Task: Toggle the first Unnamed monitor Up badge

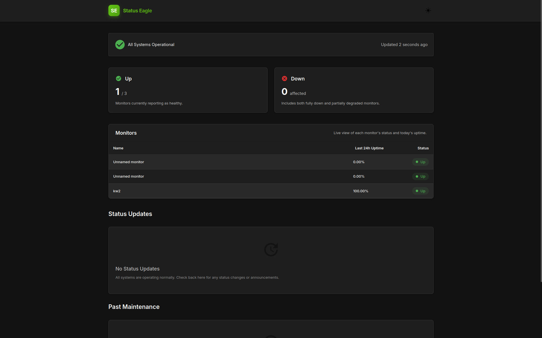Action: (x=420, y=162)
